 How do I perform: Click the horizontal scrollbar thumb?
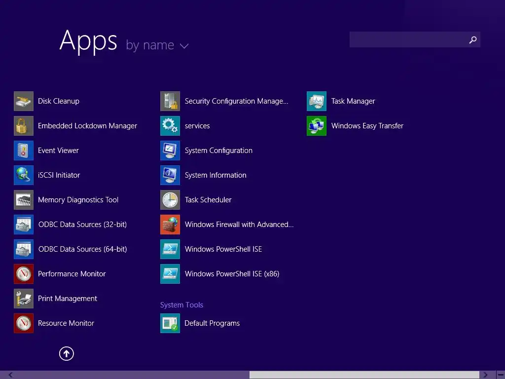pyautogui.click(x=364, y=375)
